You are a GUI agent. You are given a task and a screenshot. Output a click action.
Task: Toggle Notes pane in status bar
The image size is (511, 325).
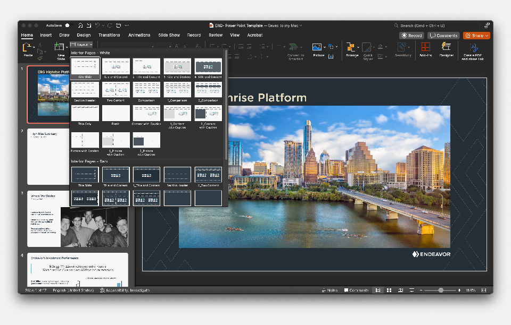pos(329,290)
